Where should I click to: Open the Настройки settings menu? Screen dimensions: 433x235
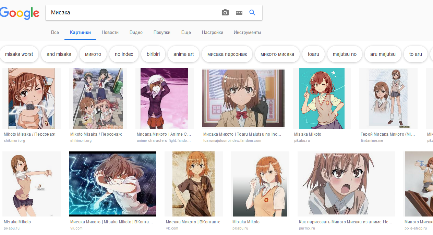point(212,33)
